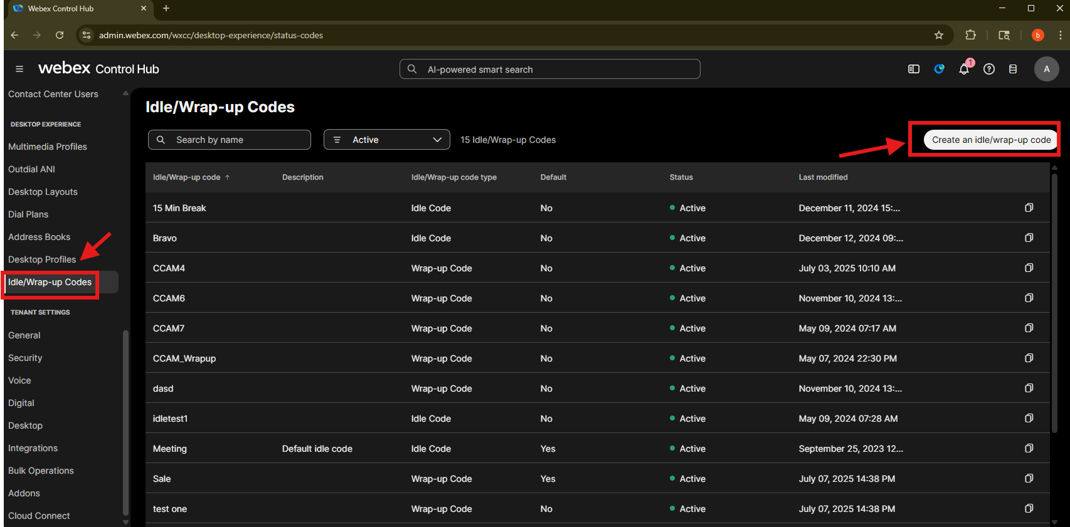Copy the Sale code row
Screen dimensions: 1070x527
1029,478
